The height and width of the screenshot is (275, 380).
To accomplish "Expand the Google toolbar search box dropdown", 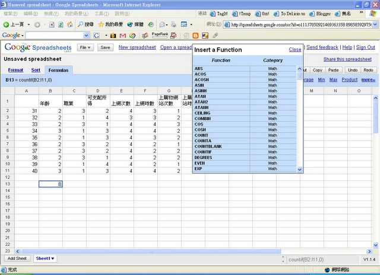I will 86,36.
